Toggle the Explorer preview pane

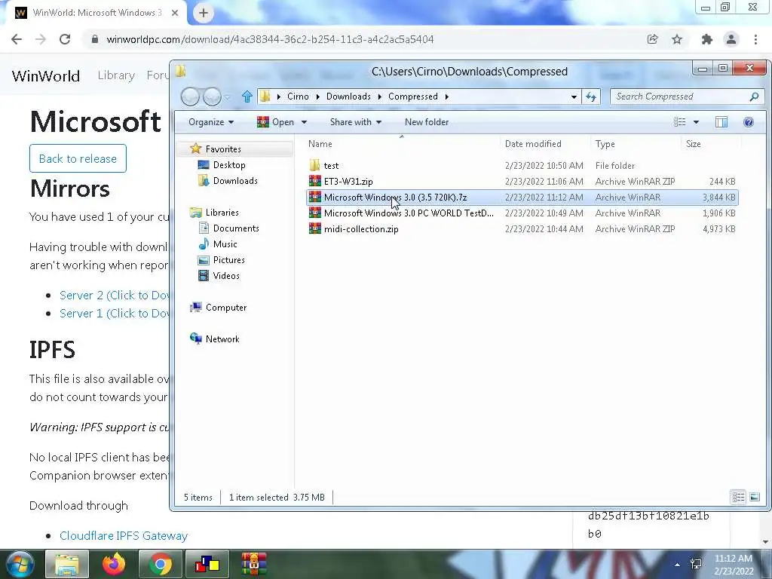[x=721, y=122]
